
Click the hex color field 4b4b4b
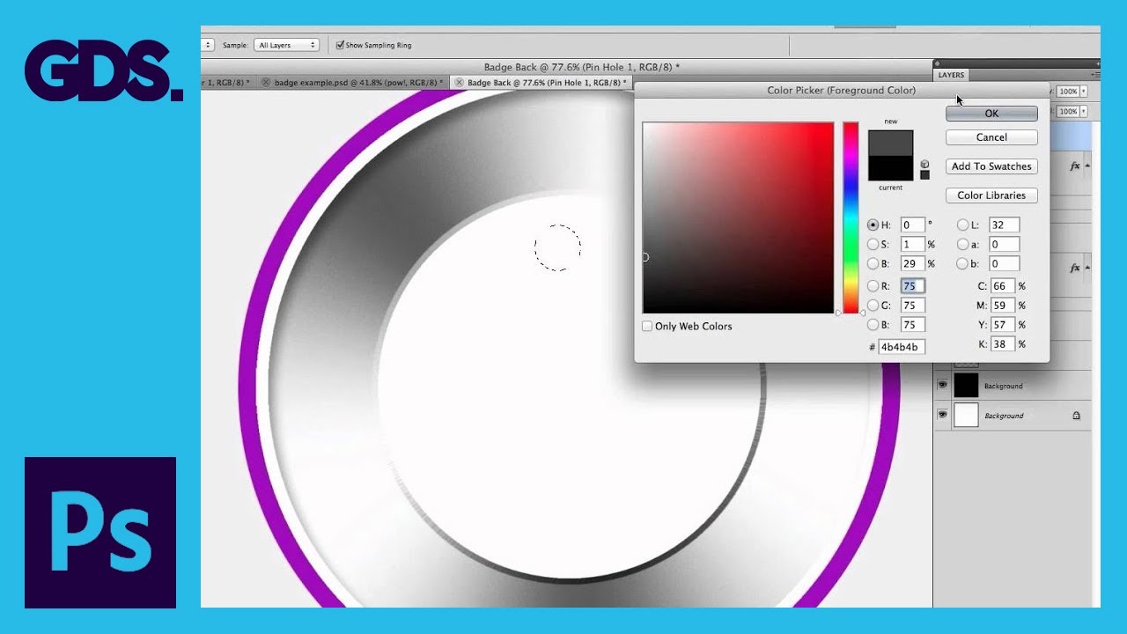coord(901,347)
